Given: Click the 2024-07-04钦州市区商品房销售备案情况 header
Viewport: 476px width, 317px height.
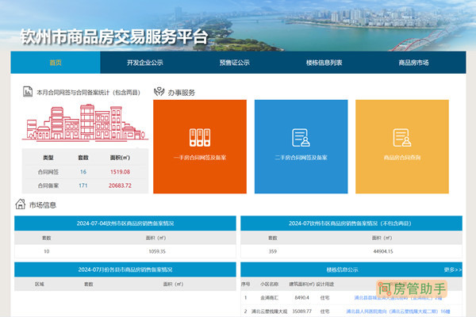Looking at the screenshot, I should tap(125, 223).
